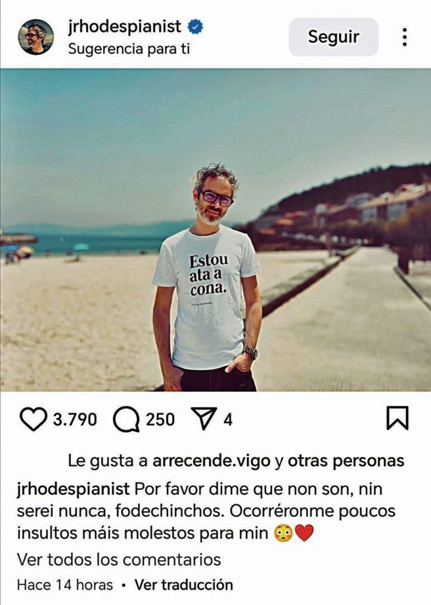
Task: Tap the share count number 4
Action: tap(228, 420)
